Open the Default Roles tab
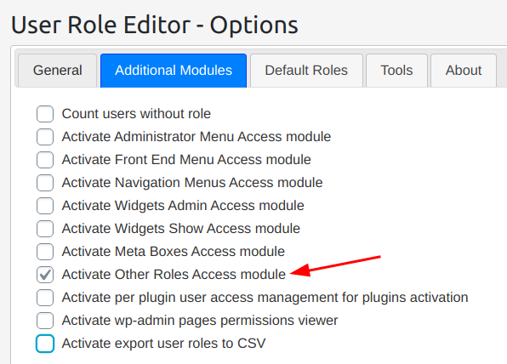Screen dimensions: 507x364 pyautogui.click(x=306, y=71)
